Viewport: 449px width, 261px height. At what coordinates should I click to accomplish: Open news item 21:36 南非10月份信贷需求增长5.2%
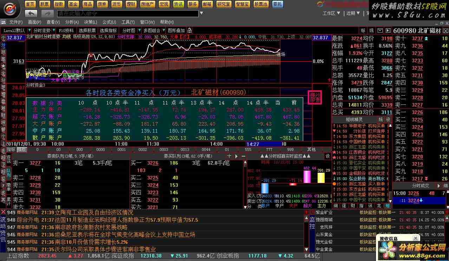pyautogui.click(x=67, y=242)
